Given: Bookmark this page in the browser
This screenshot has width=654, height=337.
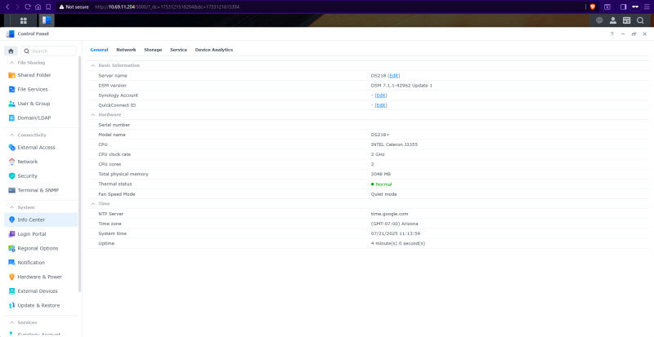Looking at the screenshot, I should pyautogui.click(x=48, y=7).
